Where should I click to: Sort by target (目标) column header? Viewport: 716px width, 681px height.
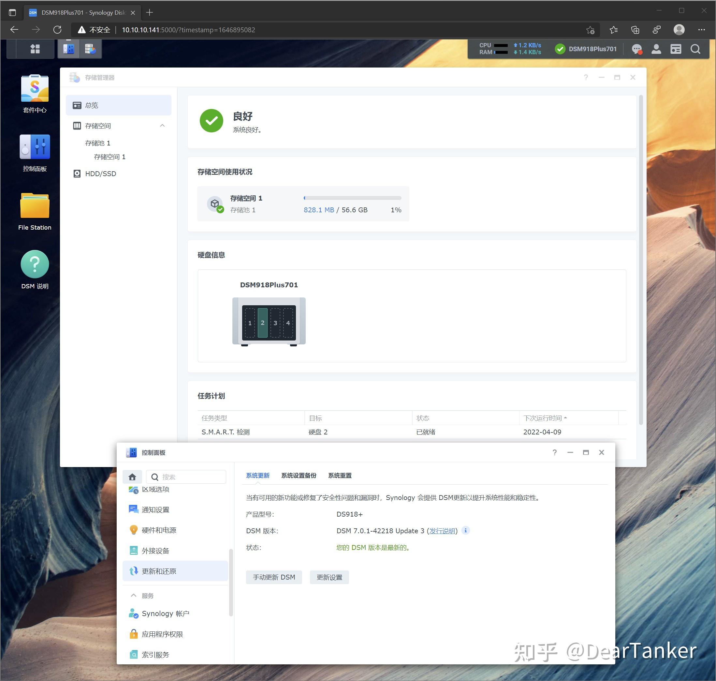point(358,418)
